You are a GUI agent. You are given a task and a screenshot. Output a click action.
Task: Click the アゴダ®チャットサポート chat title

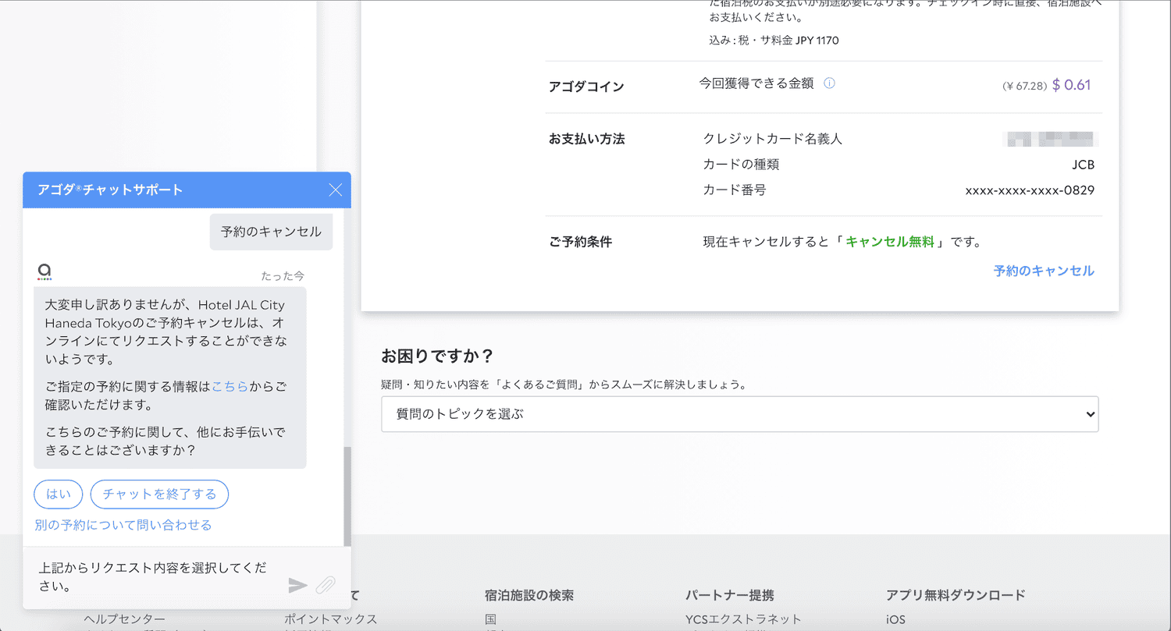point(110,190)
